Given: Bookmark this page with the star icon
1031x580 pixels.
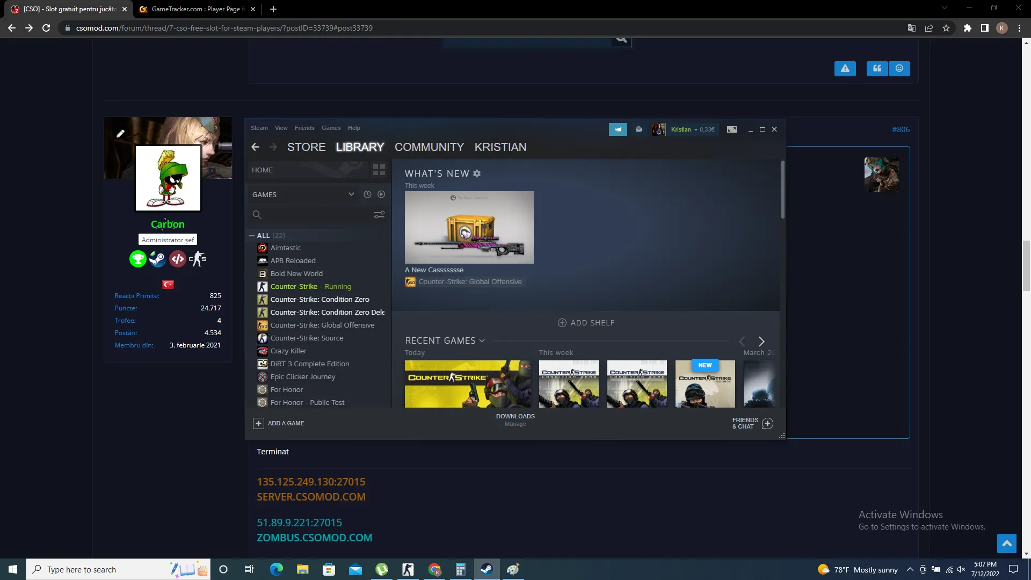Looking at the screenshot, I should 946,28.
